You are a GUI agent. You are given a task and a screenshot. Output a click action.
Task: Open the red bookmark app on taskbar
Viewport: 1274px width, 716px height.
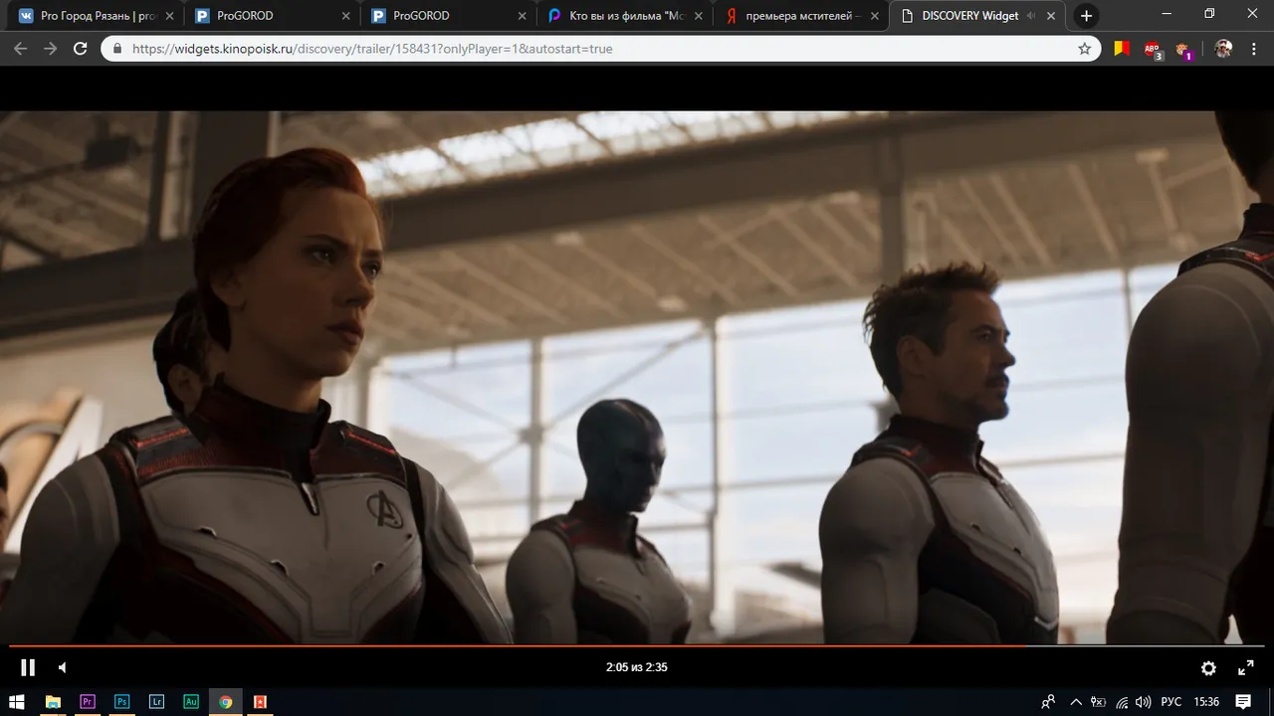[260, 701]
